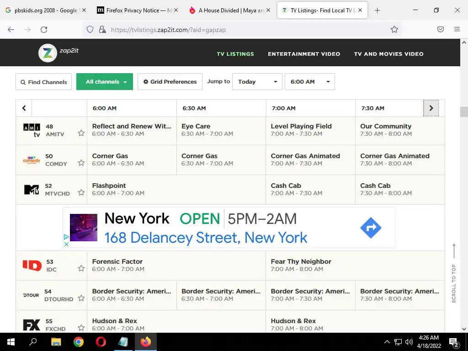Favorite the AMITV channel star
The image size is (468, 351).
coord(81,133)
